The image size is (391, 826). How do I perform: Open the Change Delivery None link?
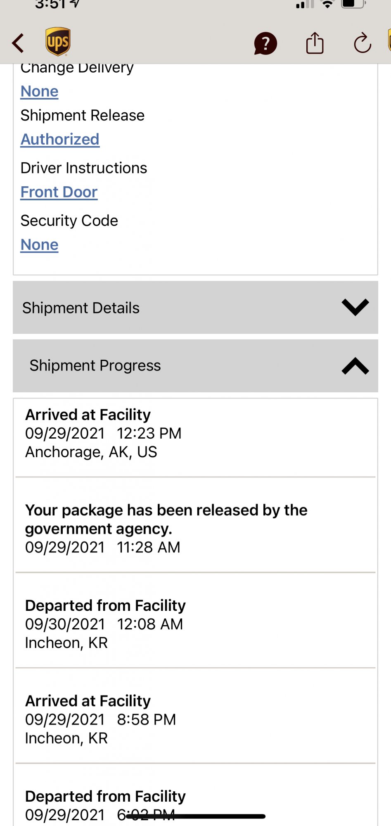click(40, 91)
